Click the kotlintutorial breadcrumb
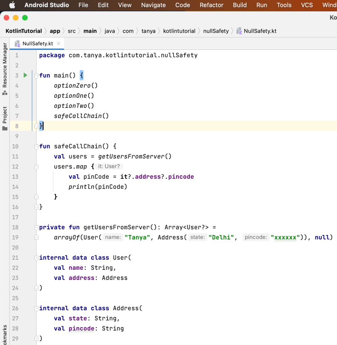 click(x=179, y=31)
